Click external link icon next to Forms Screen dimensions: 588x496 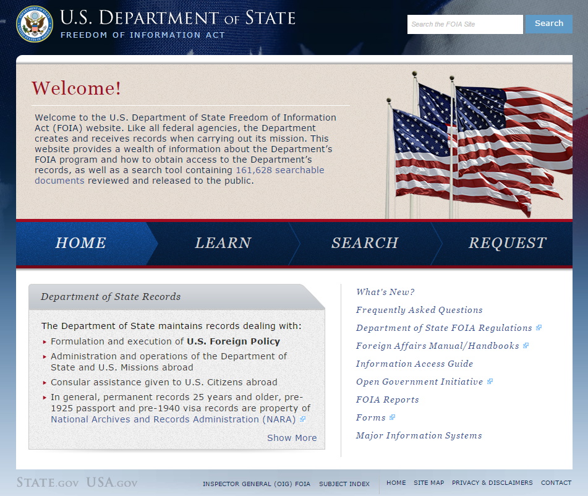coord(392,417)
